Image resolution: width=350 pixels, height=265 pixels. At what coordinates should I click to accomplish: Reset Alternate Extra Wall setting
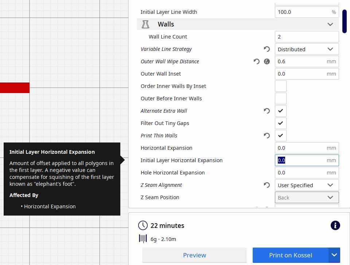[x=267, y=111]
